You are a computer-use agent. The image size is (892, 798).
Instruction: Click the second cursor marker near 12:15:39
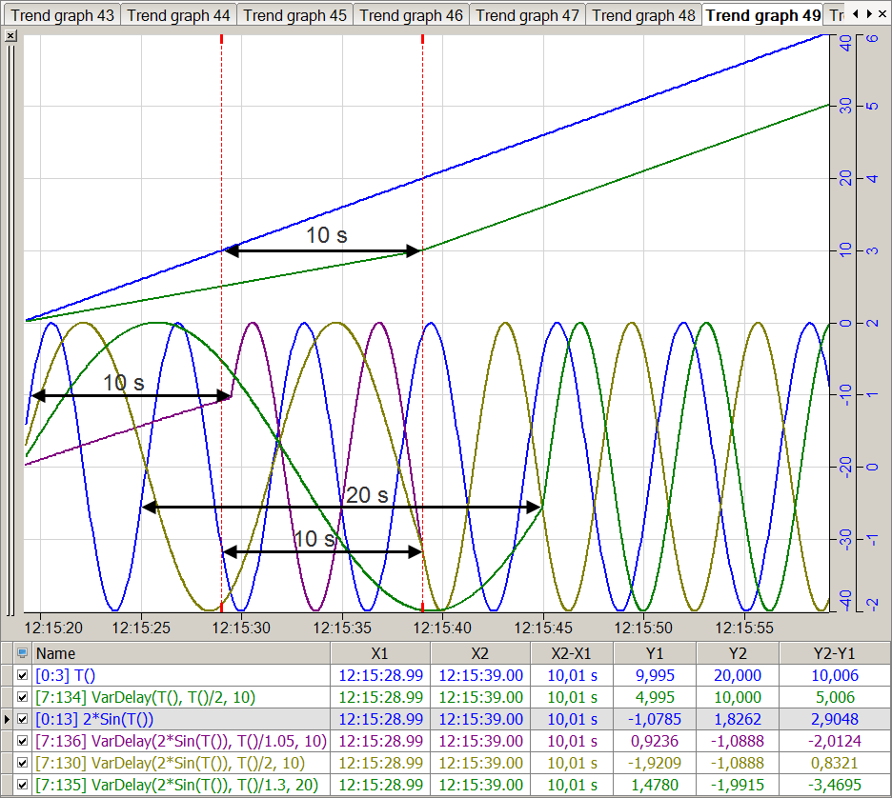422,39
